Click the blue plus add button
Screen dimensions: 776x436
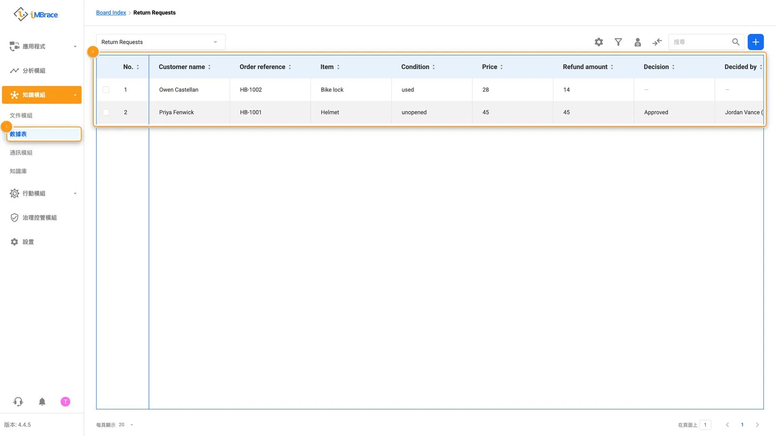[x=756, y=42]
